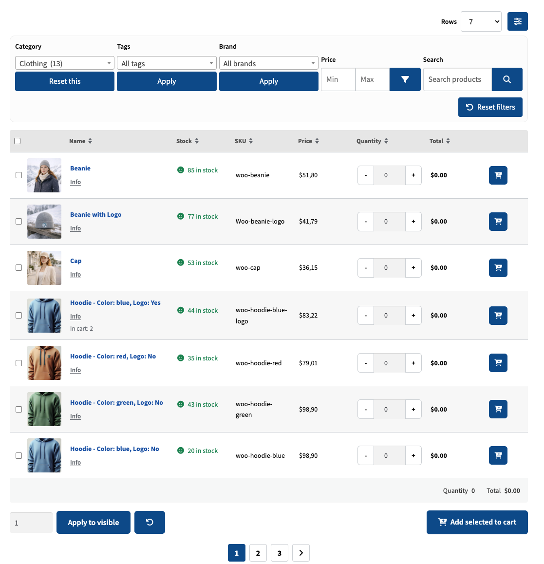This screenshot has height=564, width=544.
Task: Check the select-all checkbox in header
Action: (x=17, y=141)
